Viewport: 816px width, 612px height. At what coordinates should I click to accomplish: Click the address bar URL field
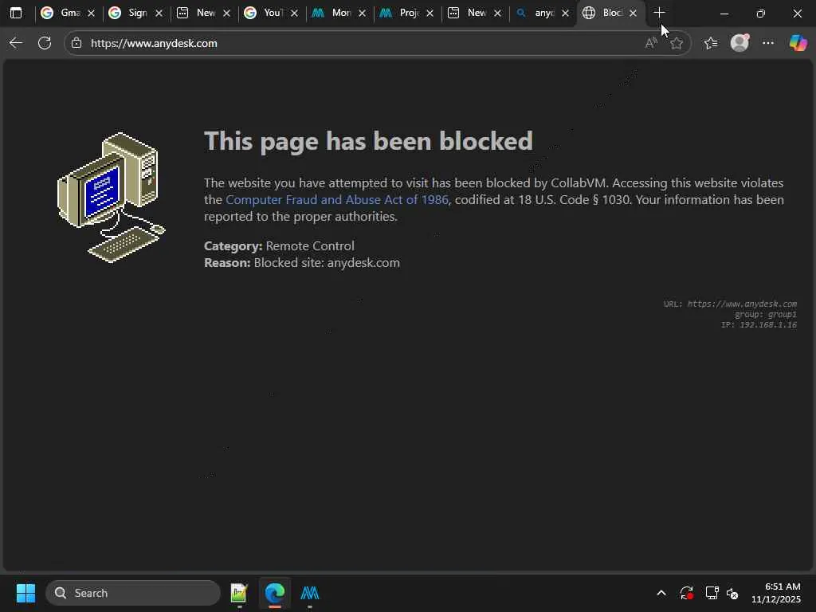point(364,43)
